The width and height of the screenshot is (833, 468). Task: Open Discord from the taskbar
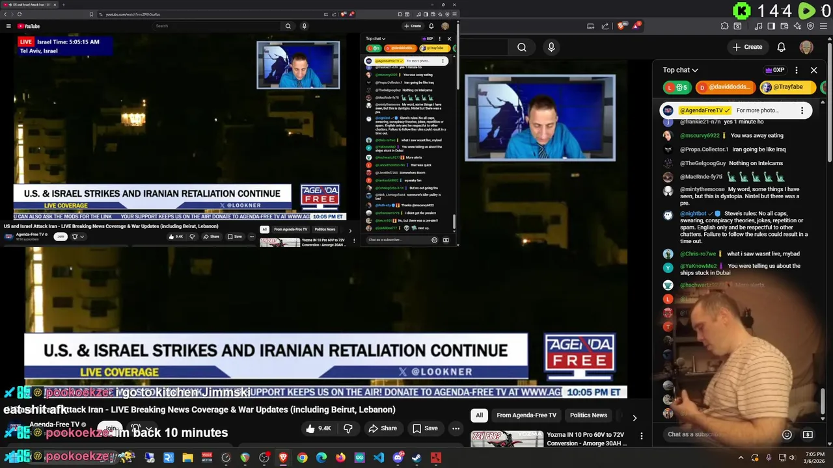pos(398,458)
